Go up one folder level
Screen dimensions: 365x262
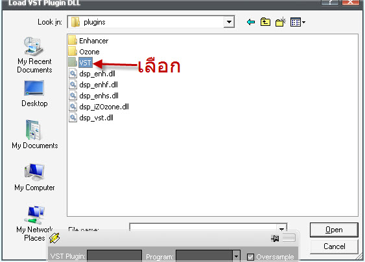(x=265, y=22)
